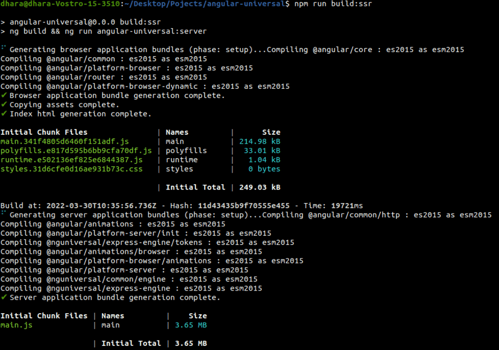Click the terminal path ~/Desktop/Pojects/angular-universal
Image resolution: width=499 pixels, height=350 pixels.
pyautogui.click(x=207, y=4)
